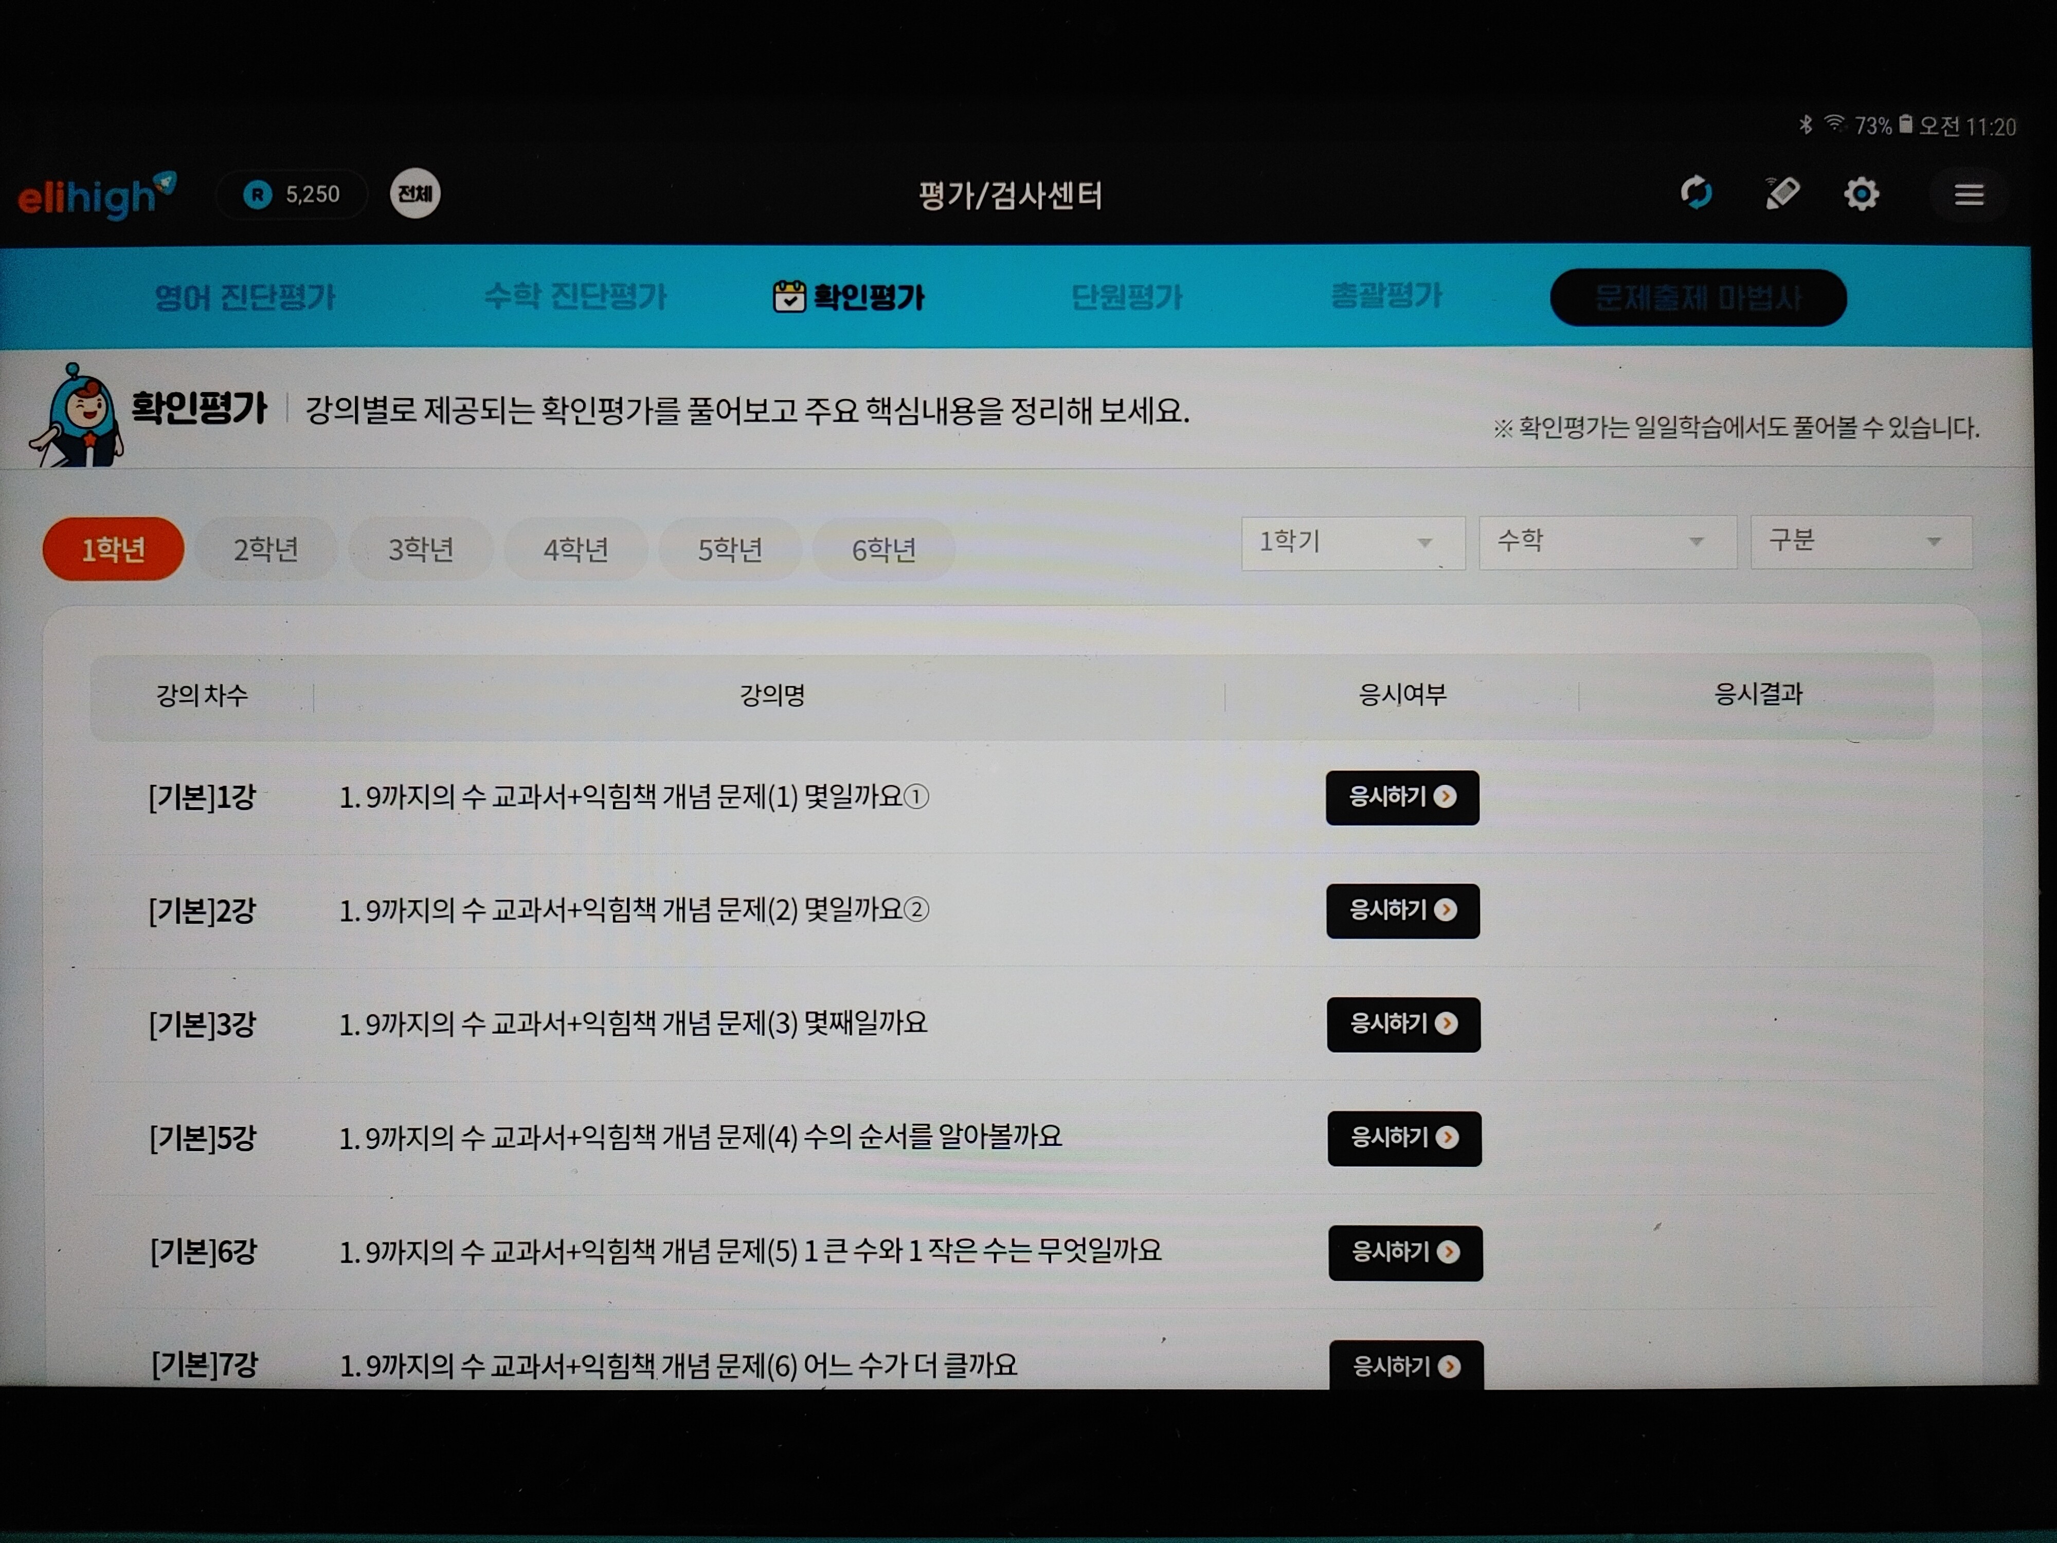Viewport: 2057px width, 1543px height.
Task: Select the 확인평가 tab
Action: pyautogui.click(x=849, y=297)
